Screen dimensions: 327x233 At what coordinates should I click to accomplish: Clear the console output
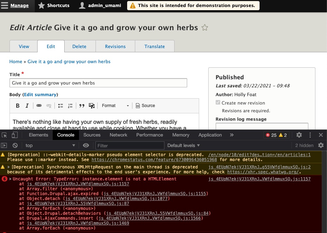pyautogui.click(x=15, y=145)
